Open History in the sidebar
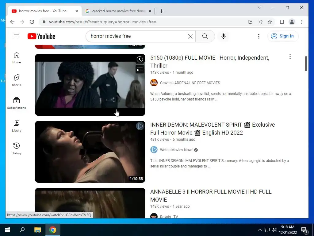Screen dimensions: 314x236 (17, 148)
